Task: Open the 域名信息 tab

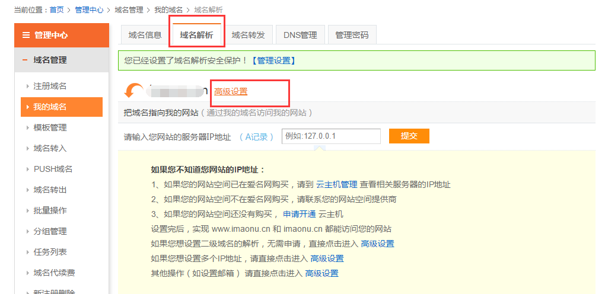Action: pos(145,35)
